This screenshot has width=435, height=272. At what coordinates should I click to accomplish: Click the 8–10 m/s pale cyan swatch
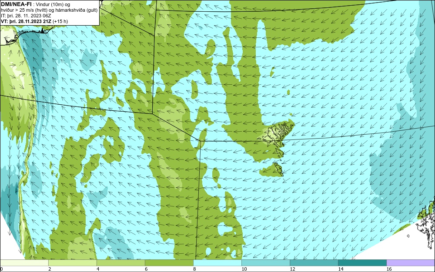click(217, 262)
